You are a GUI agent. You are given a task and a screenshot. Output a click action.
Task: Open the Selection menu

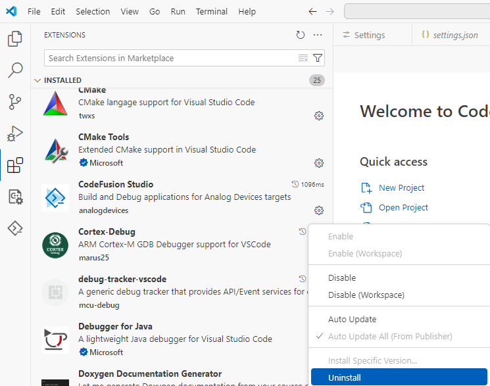click(x=93, y=12)
